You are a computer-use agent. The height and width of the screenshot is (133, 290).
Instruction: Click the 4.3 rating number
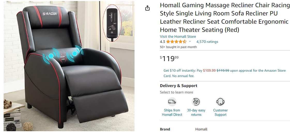[162, 42]
